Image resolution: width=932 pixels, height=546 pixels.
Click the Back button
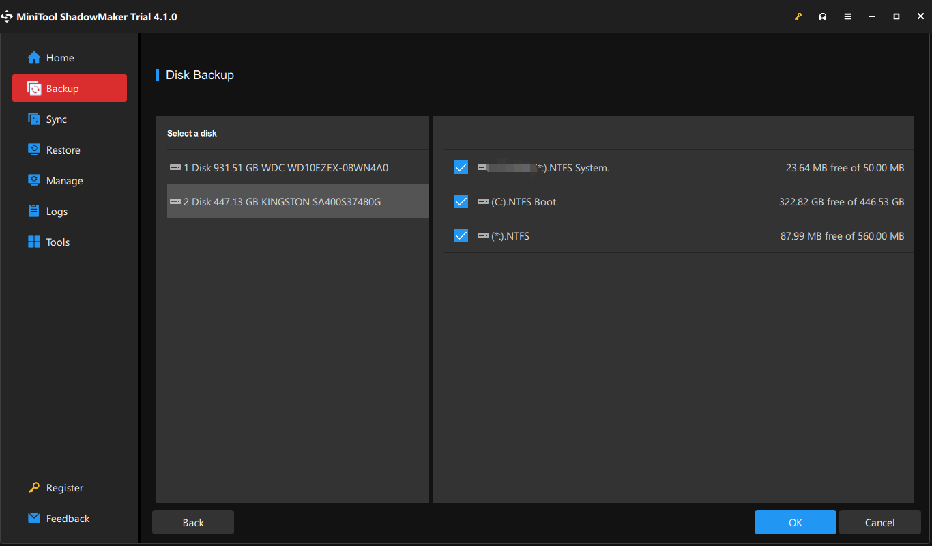193,522
